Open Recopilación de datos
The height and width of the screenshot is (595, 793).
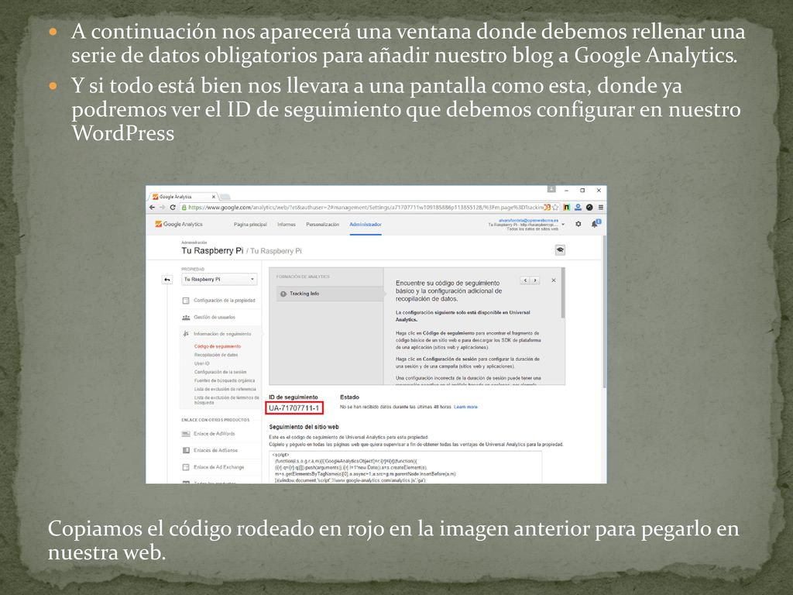(216, 355)
